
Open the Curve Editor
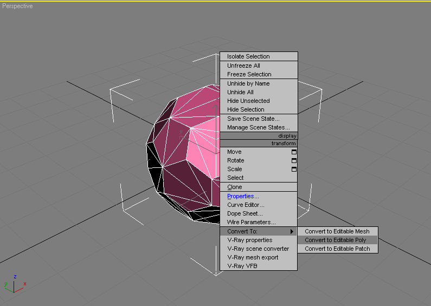(x=259, y=205)
